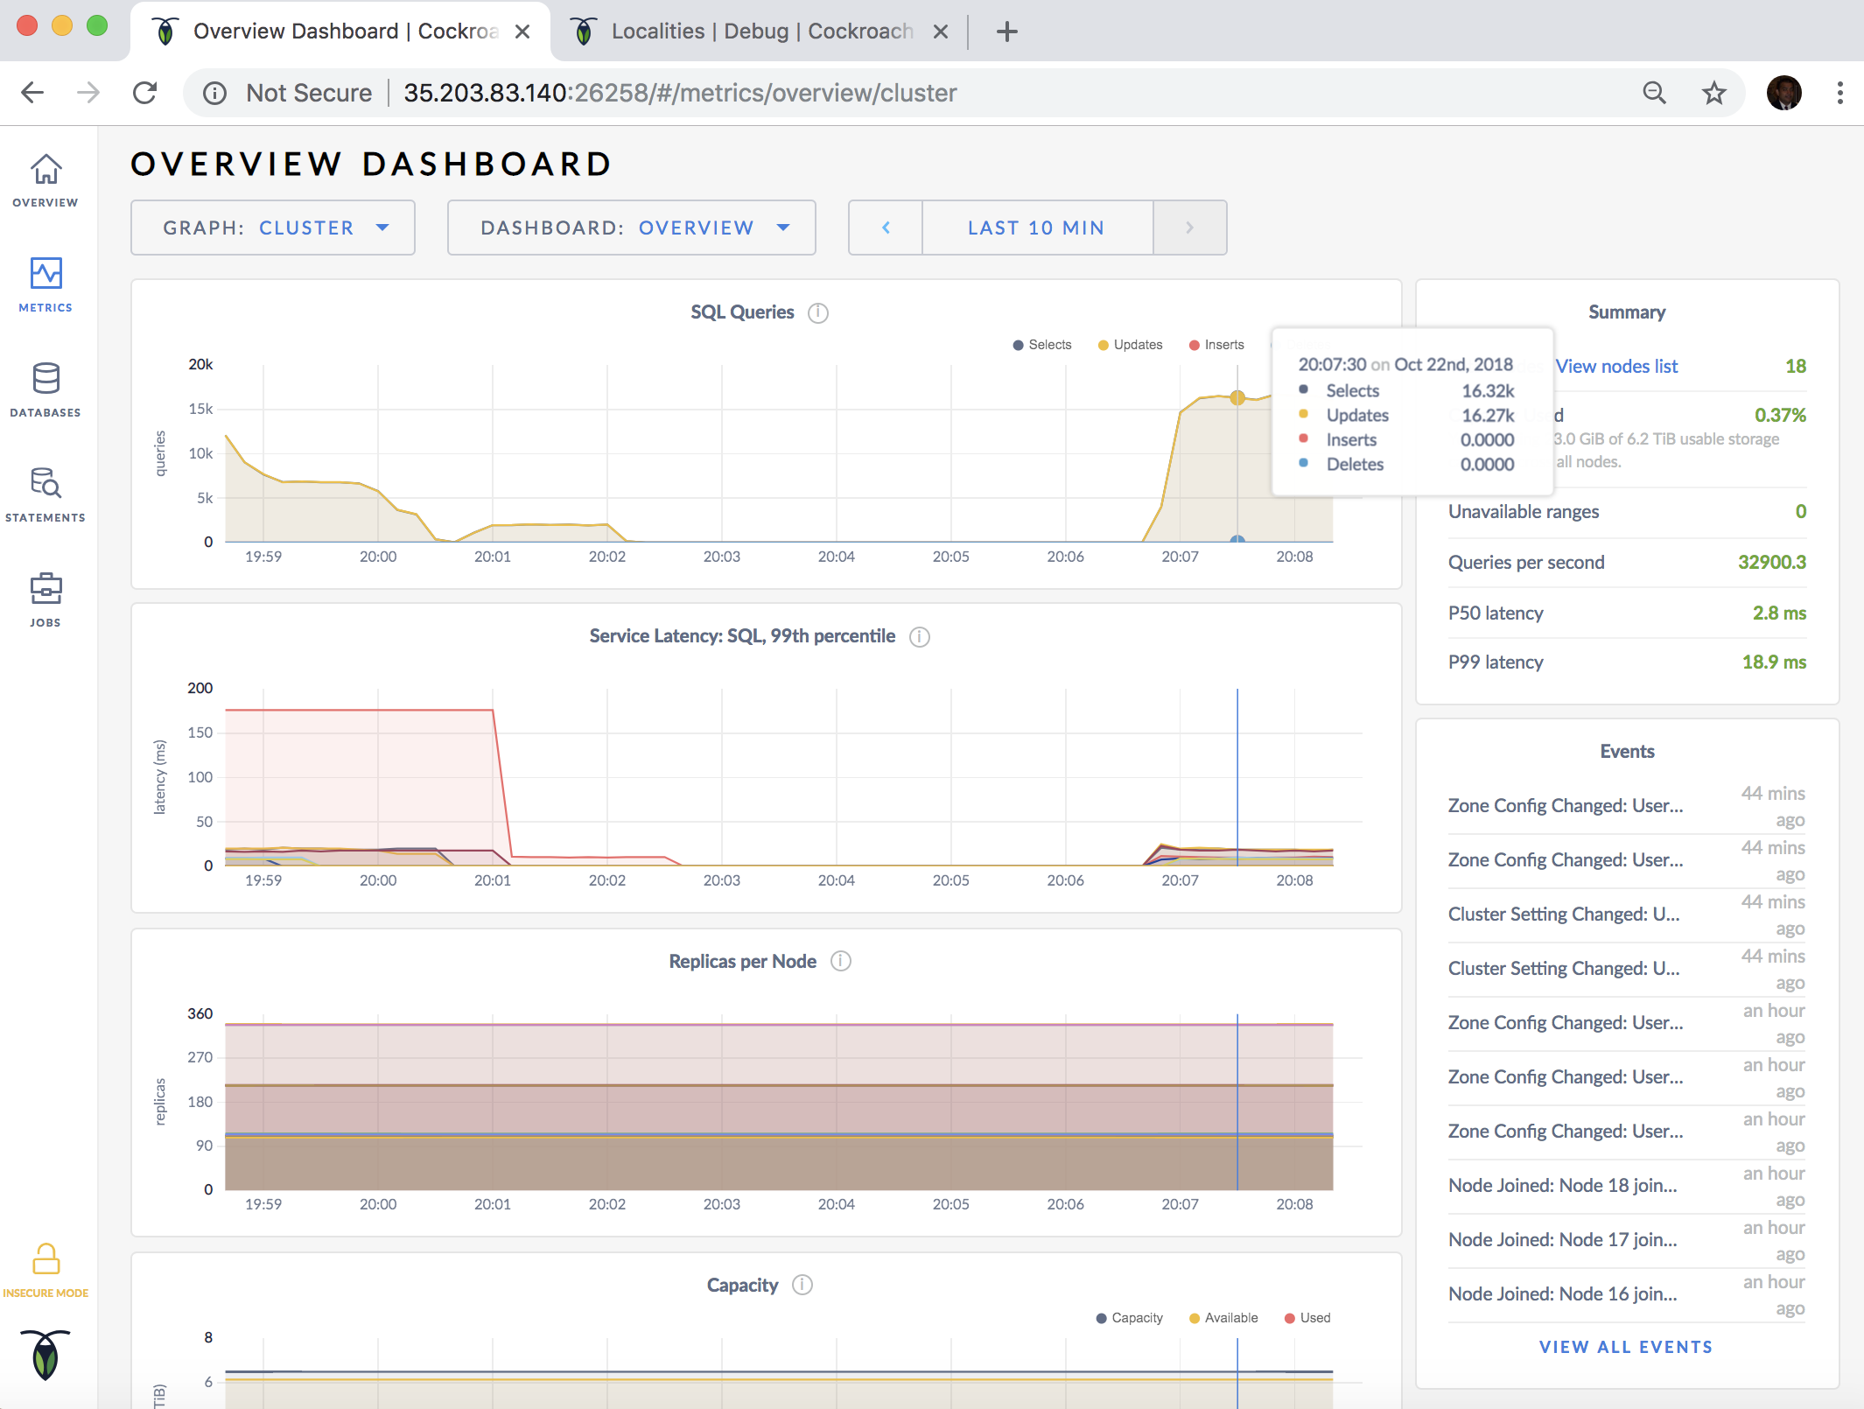The width and height of the screenshot is (1864, 1409).
Task: Open the SQL Queries info tooltip icon
Action: [818, 312]
